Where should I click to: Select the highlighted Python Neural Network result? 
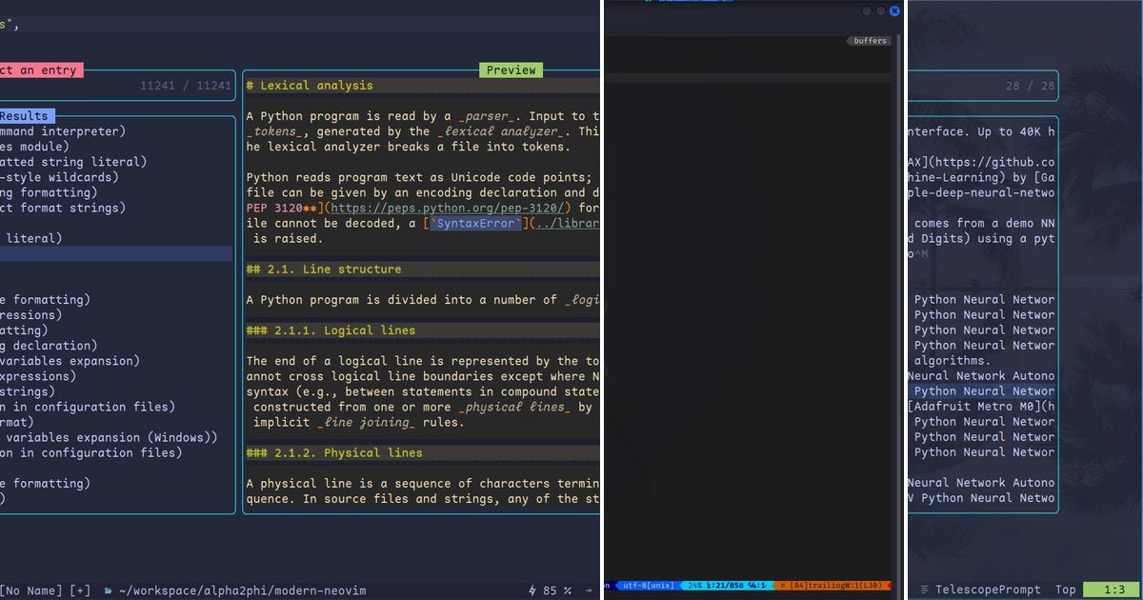(981, 390)
